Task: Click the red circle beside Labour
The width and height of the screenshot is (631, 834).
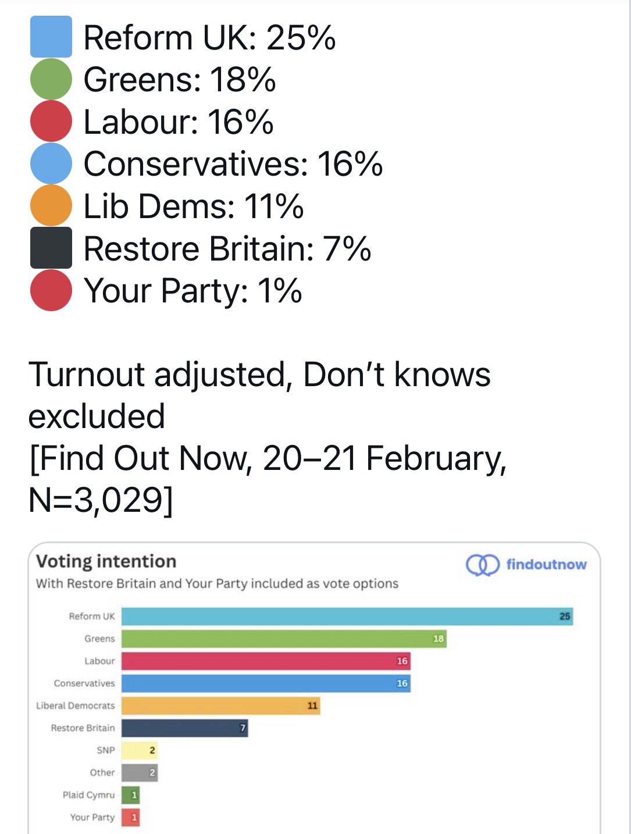Action: pos(51,121)
